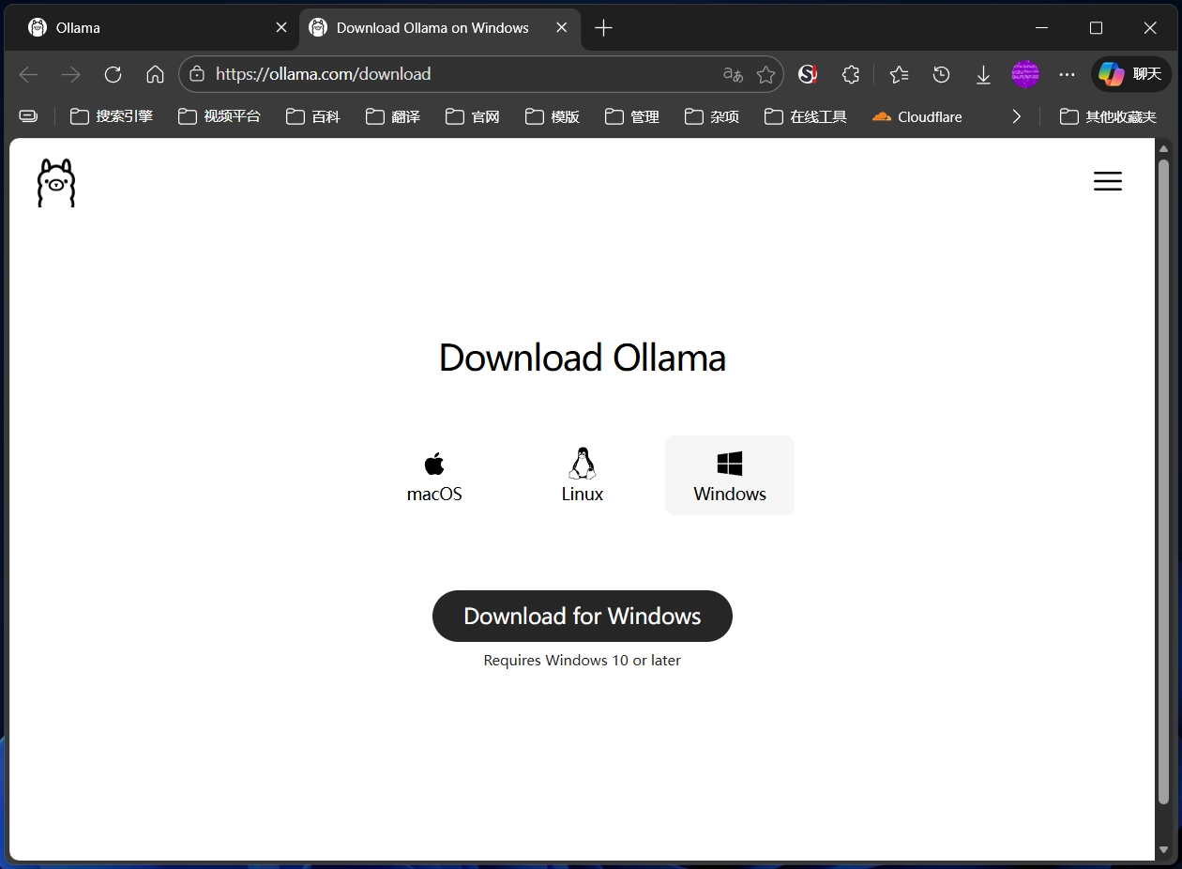Screen dimensions: 1182x869
Task: Open the hamburger menu on the Ollama page
Action: coord(1107,181)
